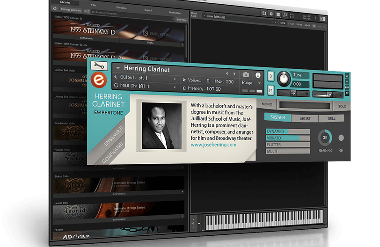
Task: Expand Blakus Cello library options arrow
Action: pos(182,191)
